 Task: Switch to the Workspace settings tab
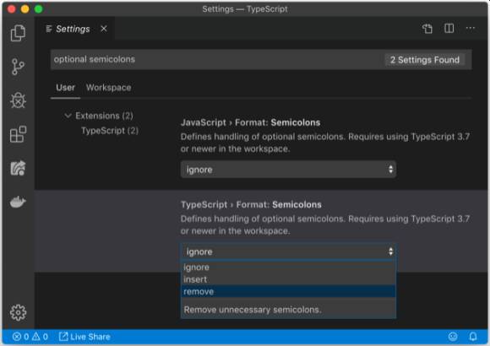108,88
